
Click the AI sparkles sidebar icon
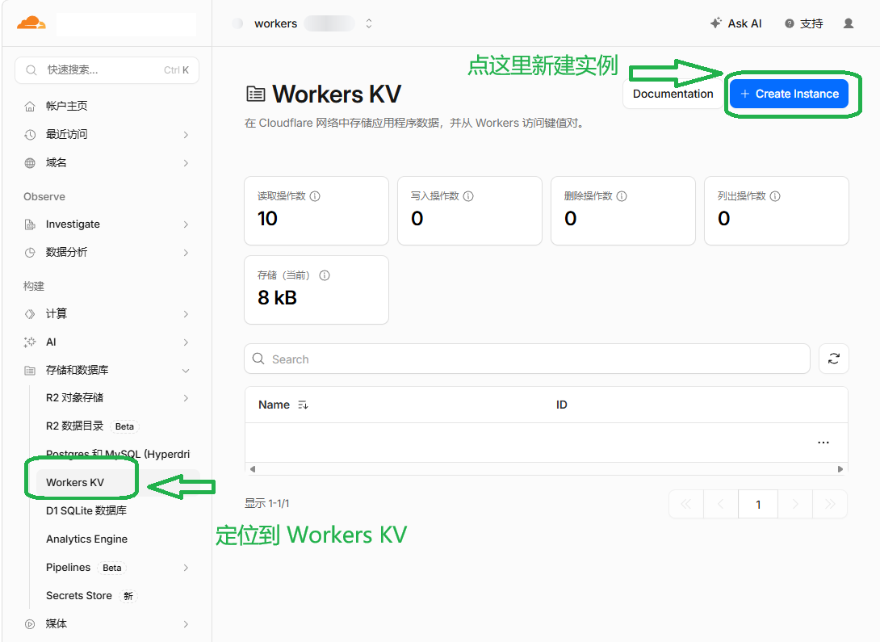30,342
